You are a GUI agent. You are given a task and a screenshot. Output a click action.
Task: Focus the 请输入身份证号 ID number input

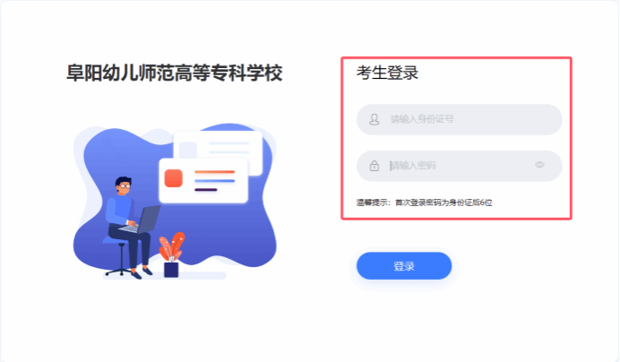pyautogui.click(x=459, y=119)
